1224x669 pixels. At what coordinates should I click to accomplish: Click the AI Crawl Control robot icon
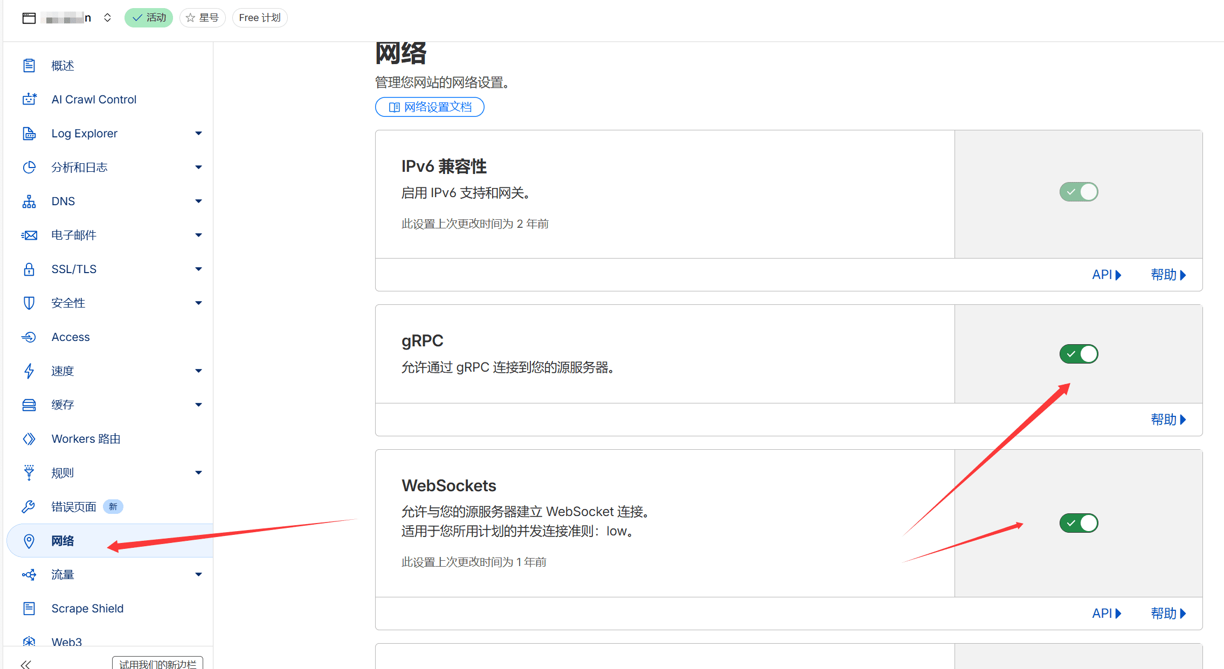click(29, 99)
